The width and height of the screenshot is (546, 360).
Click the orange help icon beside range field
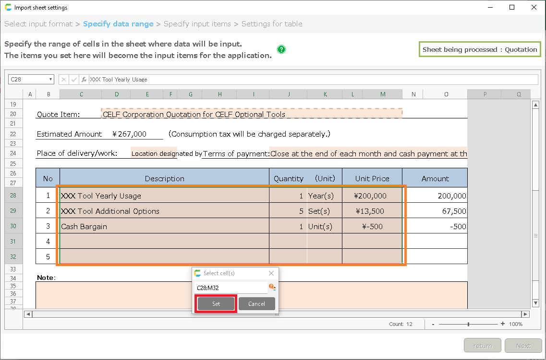[272, 287]
